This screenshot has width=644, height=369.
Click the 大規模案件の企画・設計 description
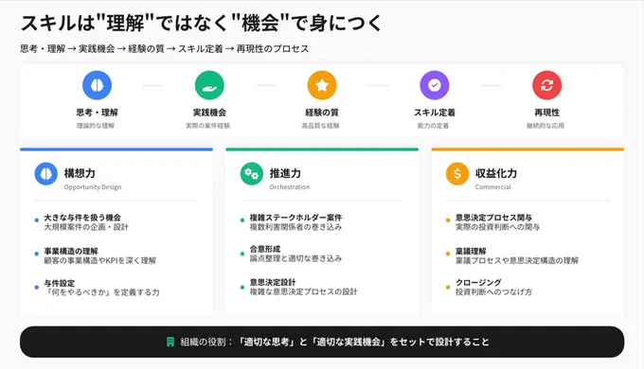pos(86,227)
